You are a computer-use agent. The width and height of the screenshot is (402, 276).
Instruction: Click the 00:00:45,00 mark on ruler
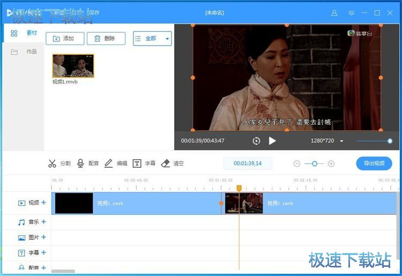(136, 181)
